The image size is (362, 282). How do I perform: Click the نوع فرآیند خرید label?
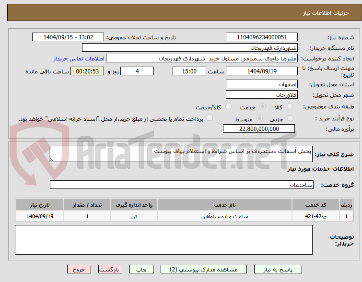click(x=335, y=119)
